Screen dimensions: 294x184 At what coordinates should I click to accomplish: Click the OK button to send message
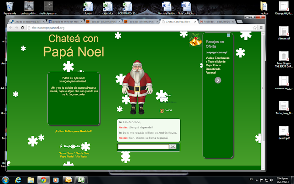click(173, 147)
